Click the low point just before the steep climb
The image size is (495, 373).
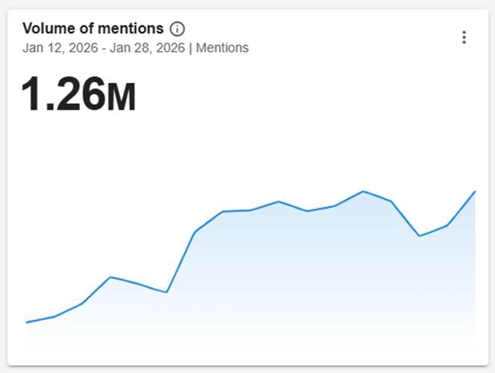tap(166, 292)
